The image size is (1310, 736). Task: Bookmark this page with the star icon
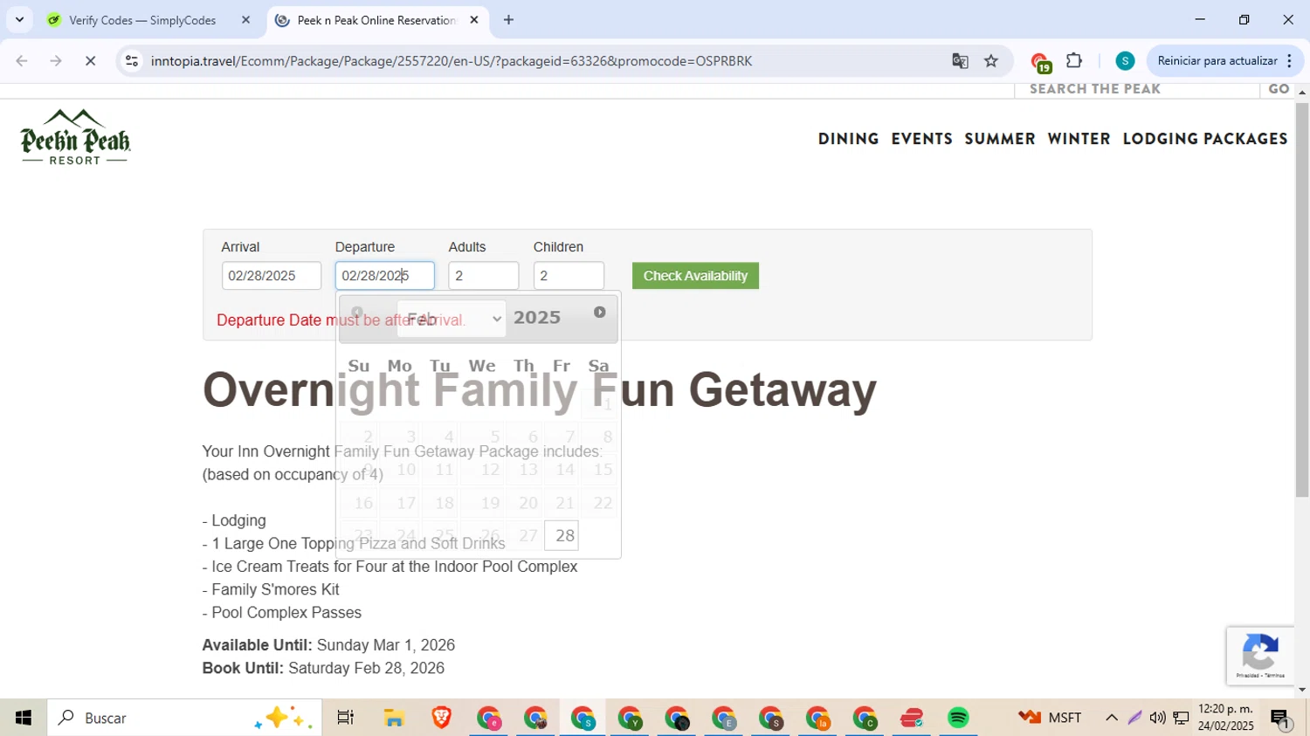991,61
